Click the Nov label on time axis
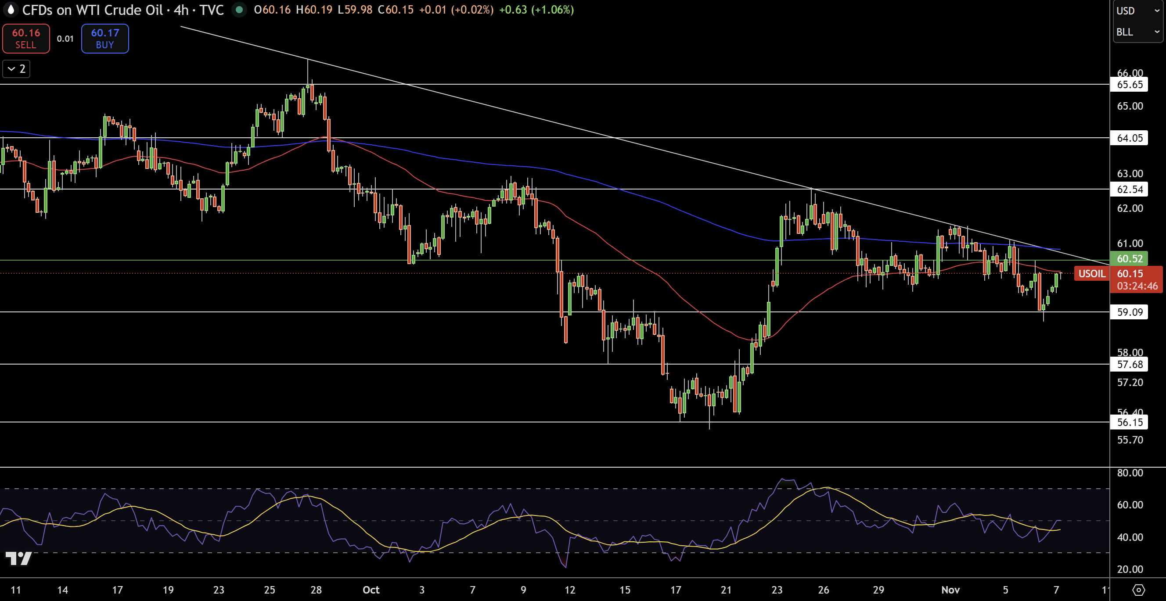 [950, 590]
